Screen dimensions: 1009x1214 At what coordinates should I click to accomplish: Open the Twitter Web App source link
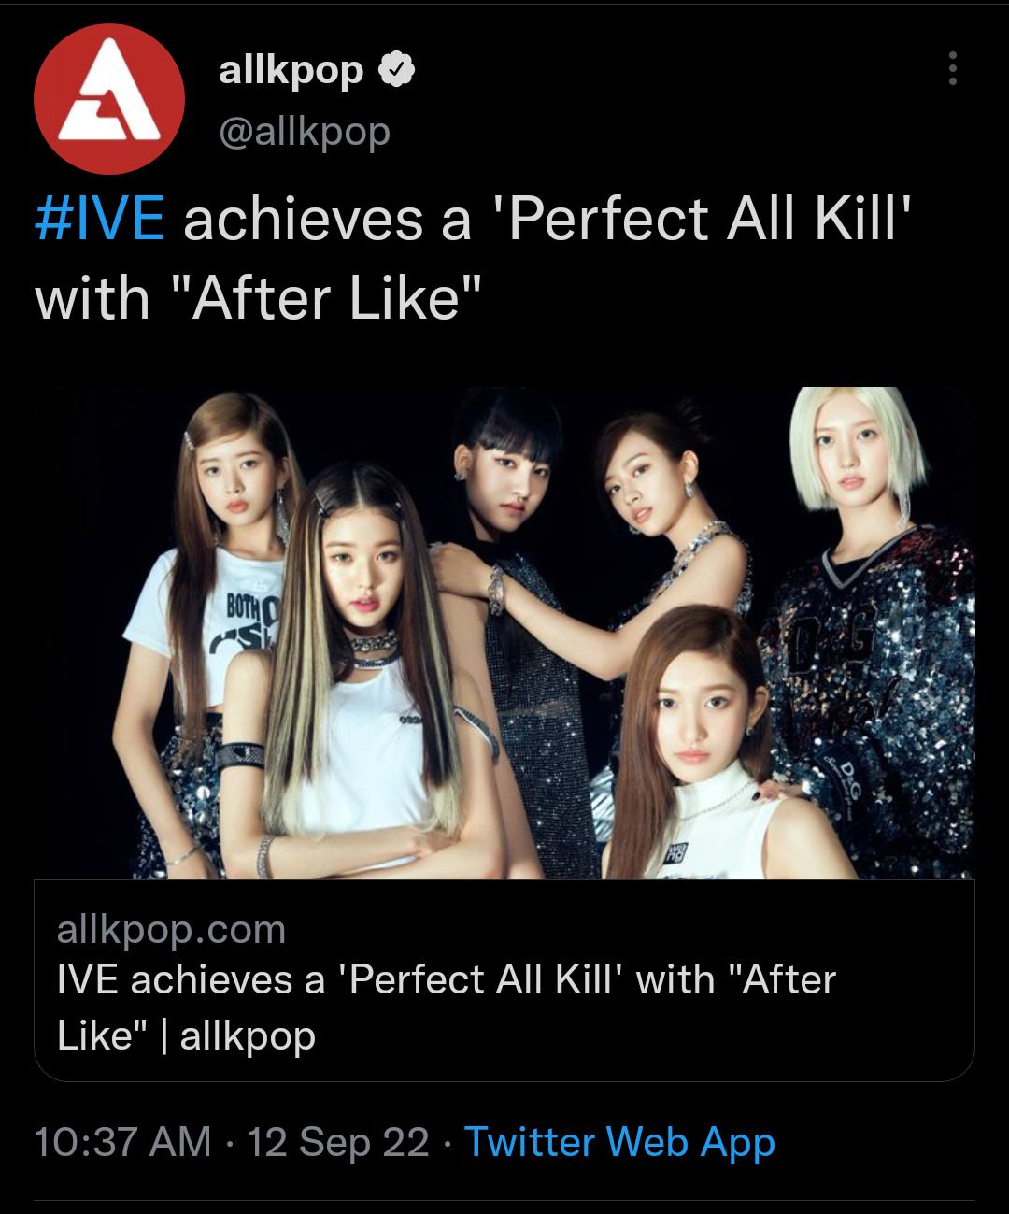[619, 1142]
